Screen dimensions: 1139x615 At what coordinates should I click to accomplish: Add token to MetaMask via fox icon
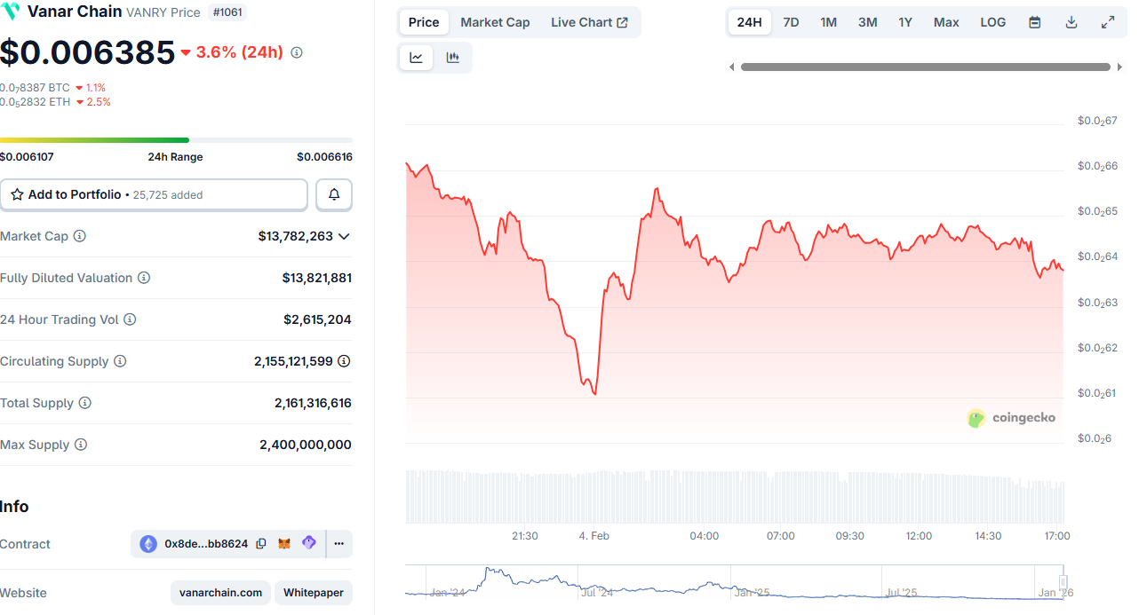(x=284, y=544)
